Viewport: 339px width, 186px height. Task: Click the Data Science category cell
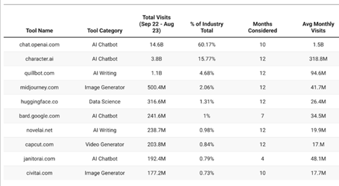pyautogui.click(x=104, y=101)
